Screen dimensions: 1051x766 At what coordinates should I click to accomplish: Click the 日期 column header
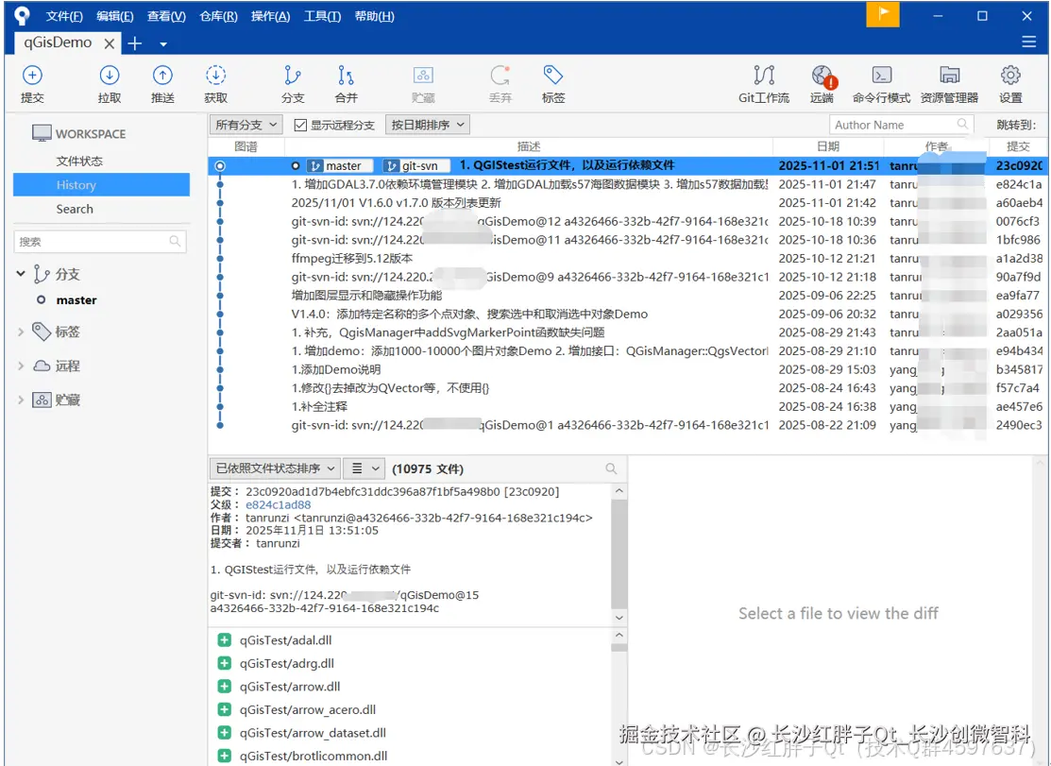(x=828, y=146)
